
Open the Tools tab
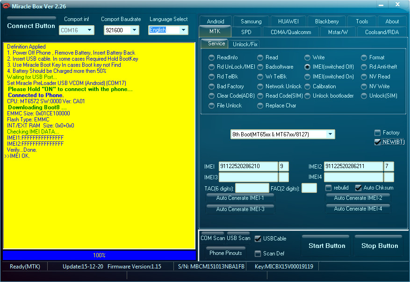click(x=362, y=21)
